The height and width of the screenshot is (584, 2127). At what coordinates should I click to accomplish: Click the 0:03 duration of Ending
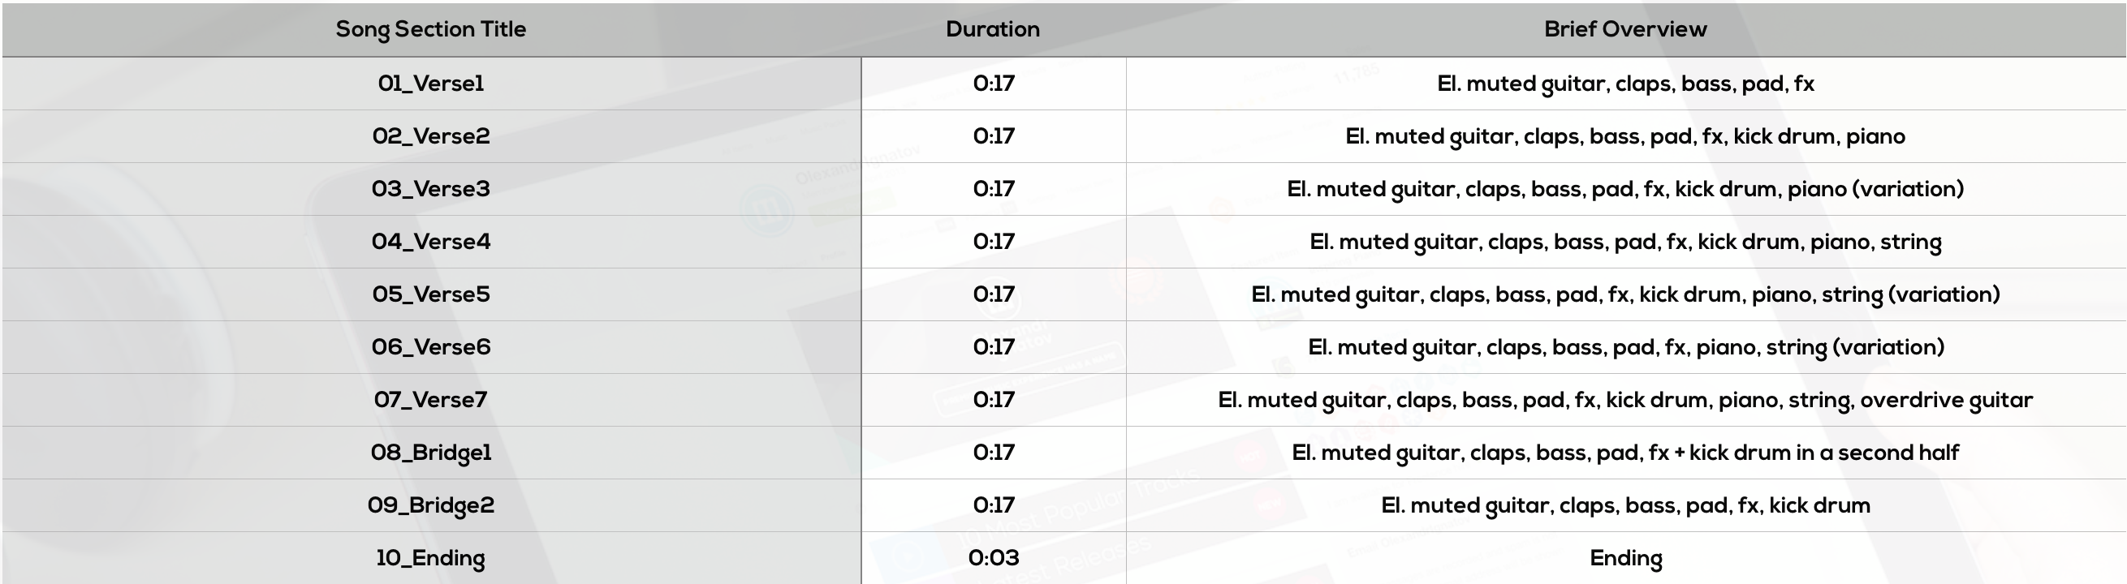point(994,557)
